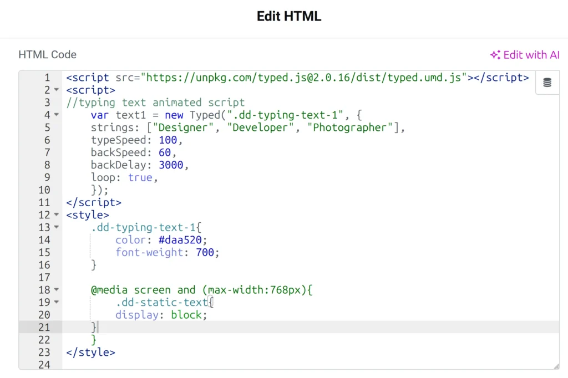Open the dynamic data database icon

pos(547,83)
